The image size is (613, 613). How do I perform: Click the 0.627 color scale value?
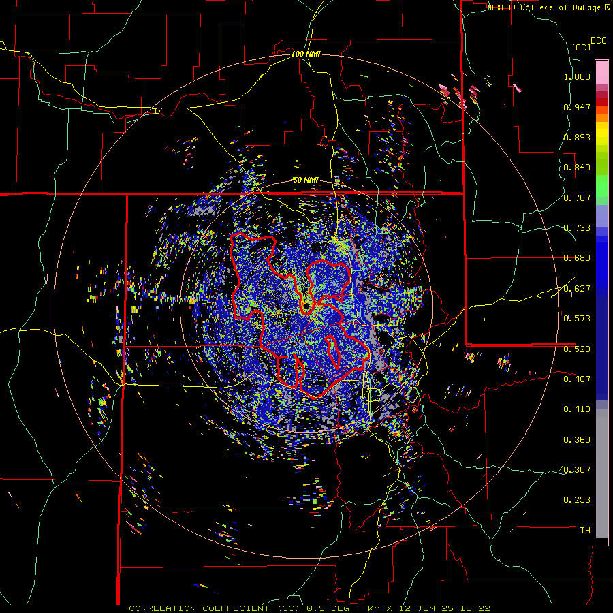(x=577, y=289)
